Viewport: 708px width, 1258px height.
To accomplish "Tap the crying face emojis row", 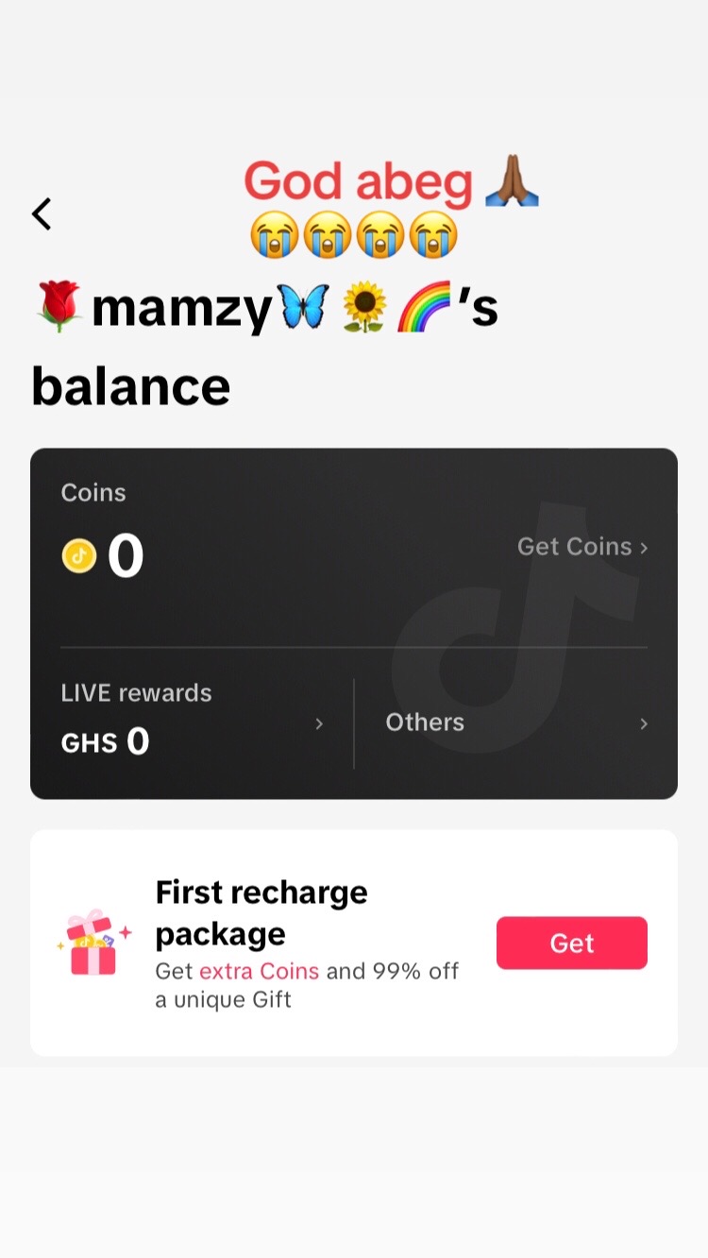I will [x=354, y=235].
